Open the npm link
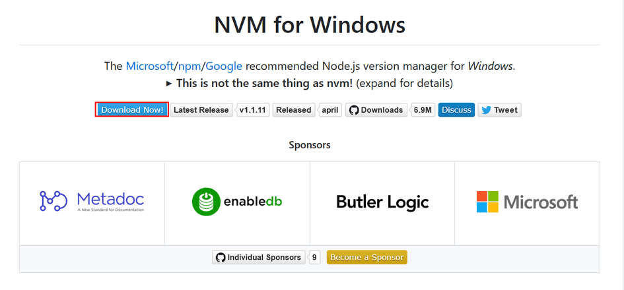Viewport: 624px width, 290px height. (190, 66)
